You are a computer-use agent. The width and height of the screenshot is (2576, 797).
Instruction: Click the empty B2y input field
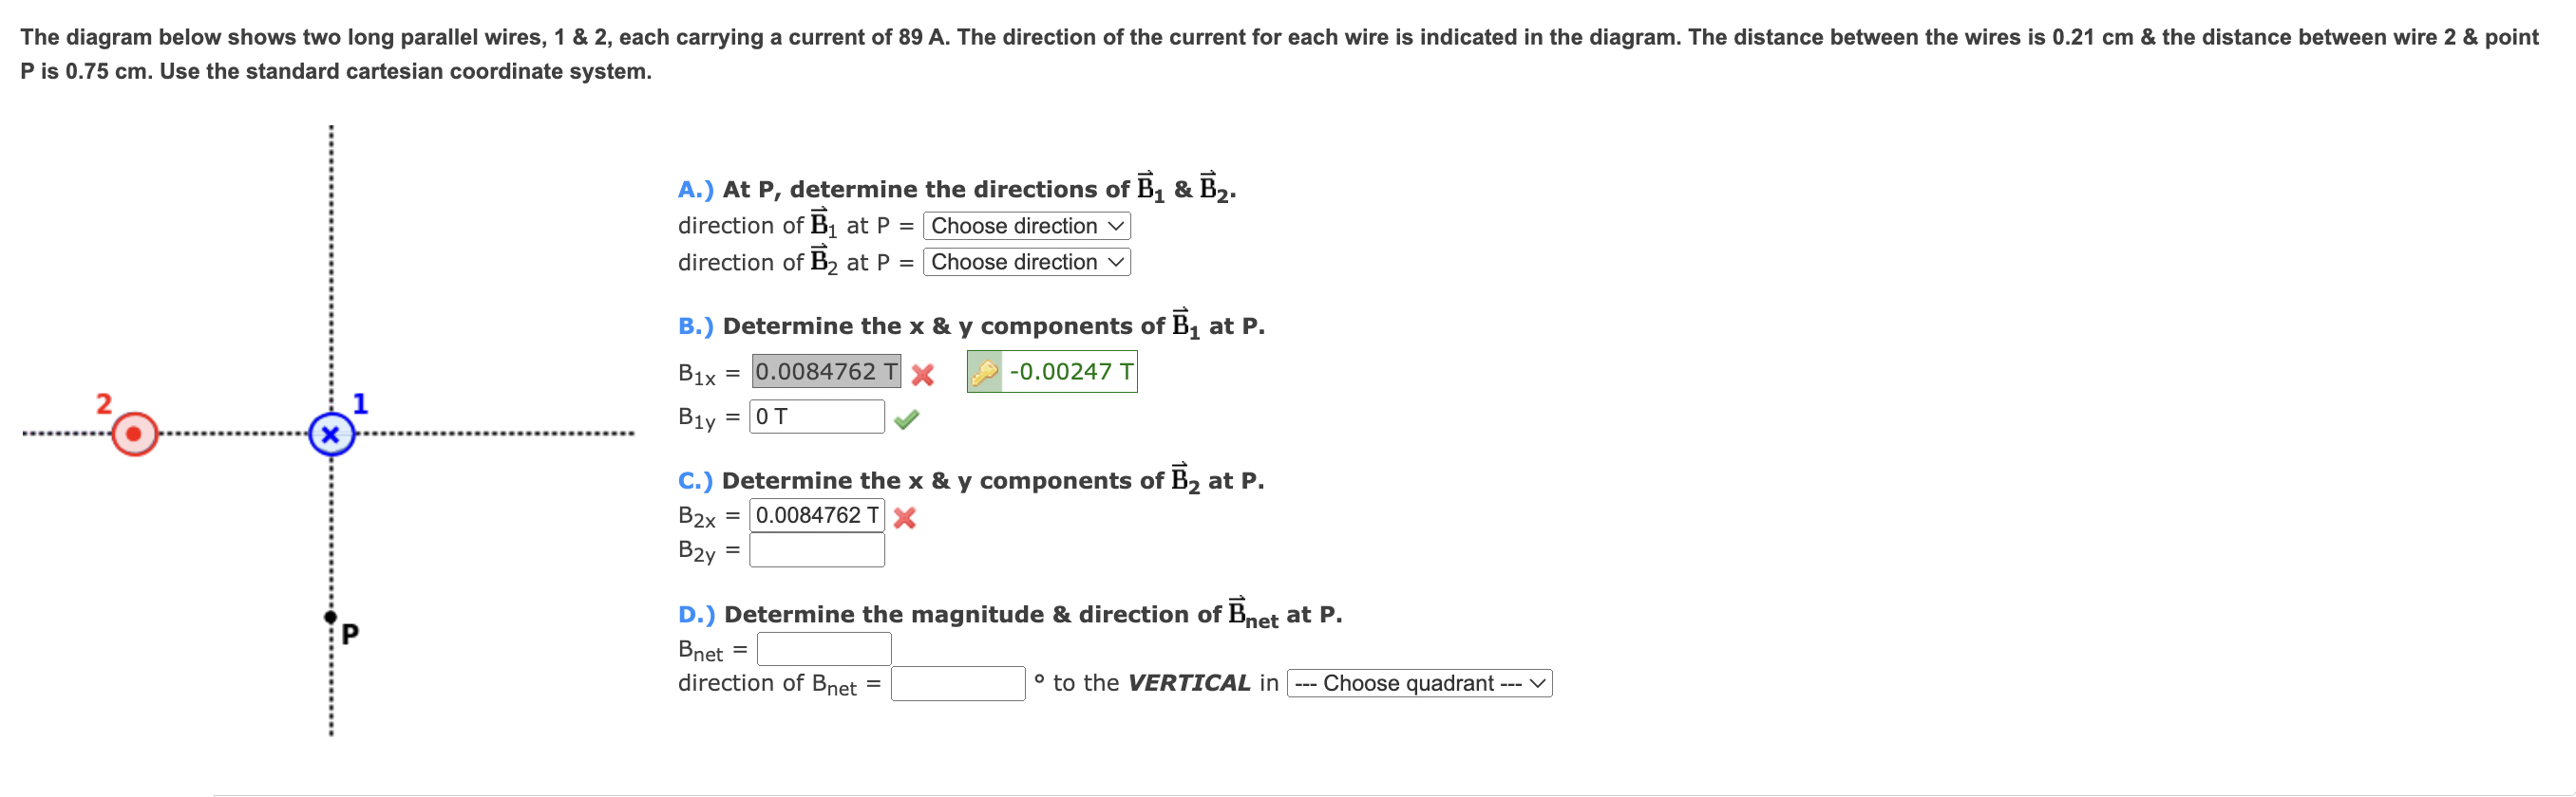pyautogui.click(x=816, y=550)
